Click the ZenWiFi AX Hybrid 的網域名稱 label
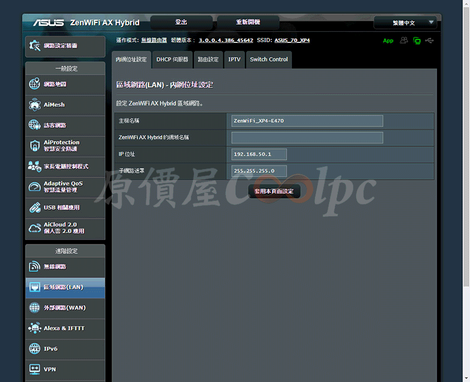This screenshot has width=470, height=382. tap(154, 138)
